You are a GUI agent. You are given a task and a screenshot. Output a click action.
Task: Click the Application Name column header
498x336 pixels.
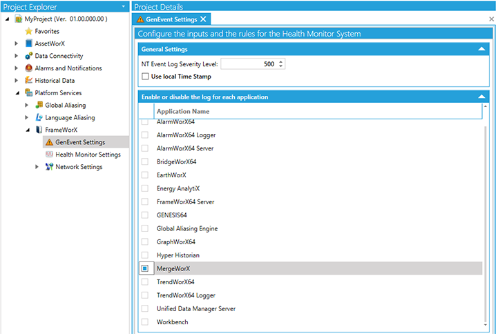[x=183, y=111]
